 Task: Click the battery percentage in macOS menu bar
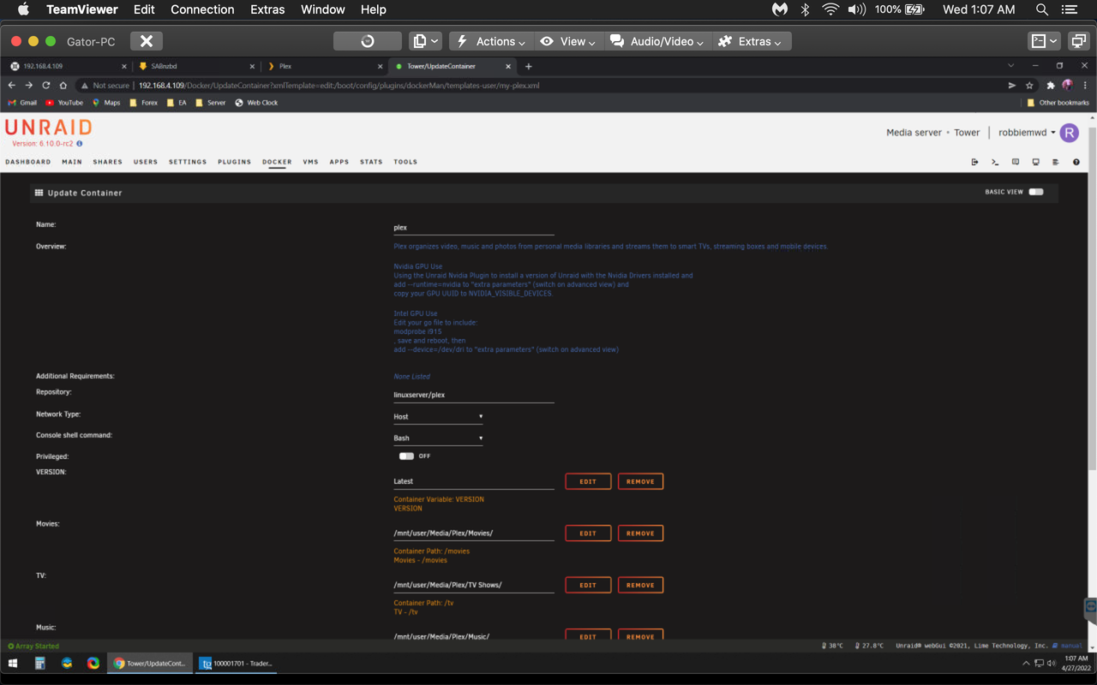pyautogui.click(x=891, y=9)
